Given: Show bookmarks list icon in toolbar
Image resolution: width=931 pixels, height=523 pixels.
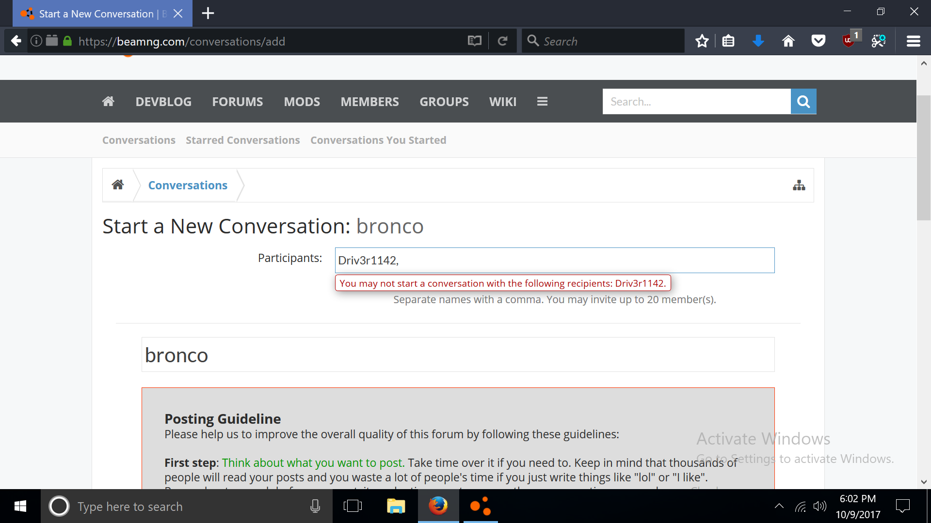Looking at the screenshot, I should (728, 41).
